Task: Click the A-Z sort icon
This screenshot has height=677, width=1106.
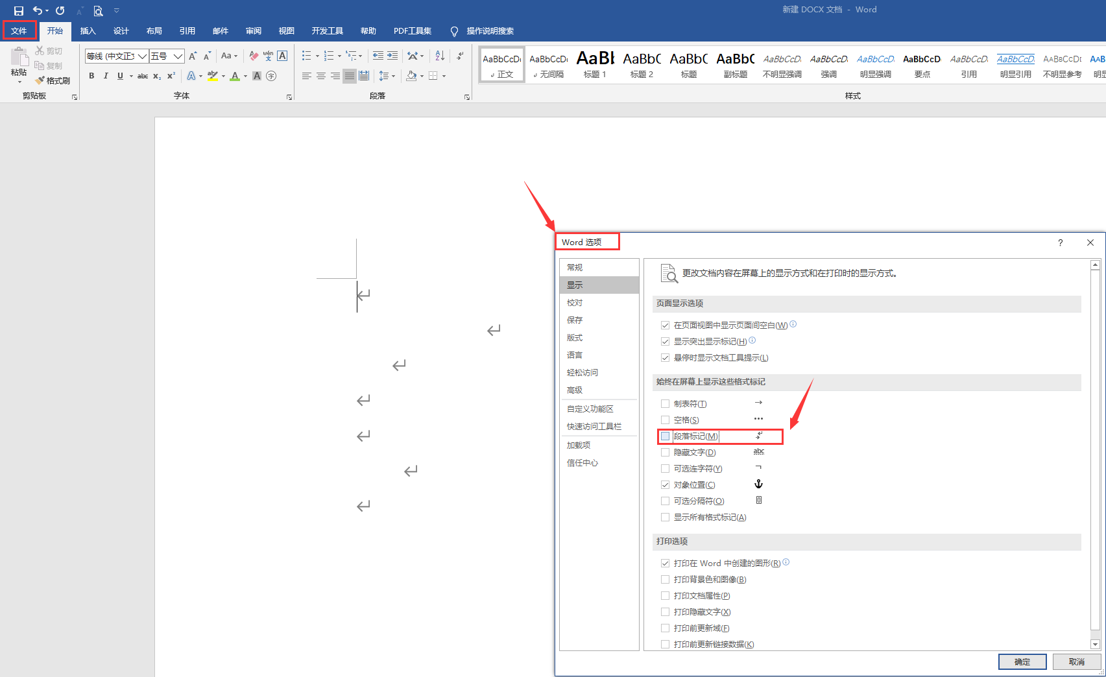Action: click(x=440, y=56)
